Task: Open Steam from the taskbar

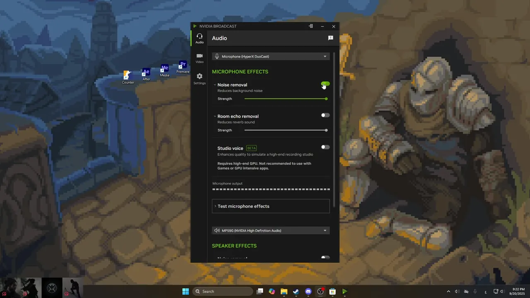Action: click(x=296, y=291)
